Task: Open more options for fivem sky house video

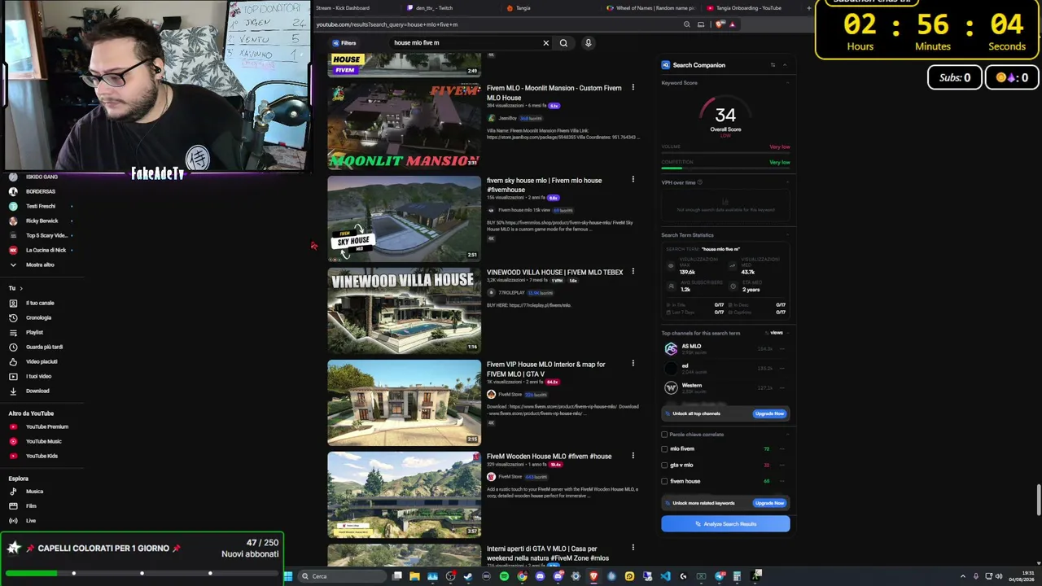Action: (x=633, y=180)
